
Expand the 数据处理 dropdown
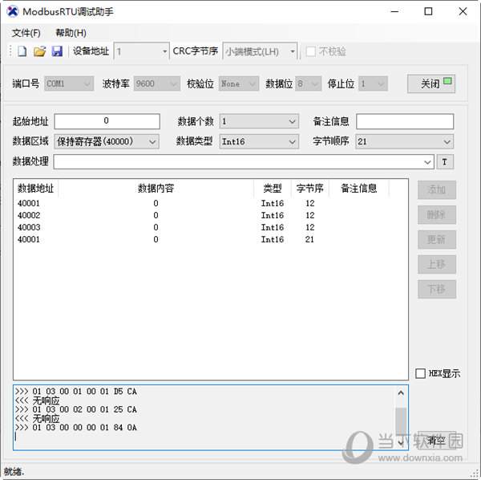[427, 162]
